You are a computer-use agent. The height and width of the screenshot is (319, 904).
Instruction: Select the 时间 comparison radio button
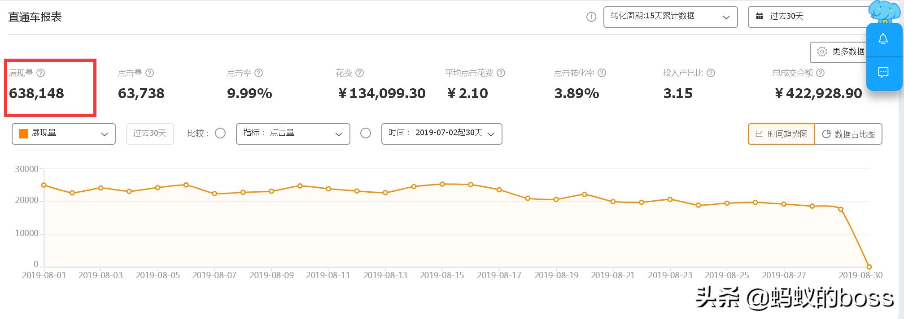366,134
